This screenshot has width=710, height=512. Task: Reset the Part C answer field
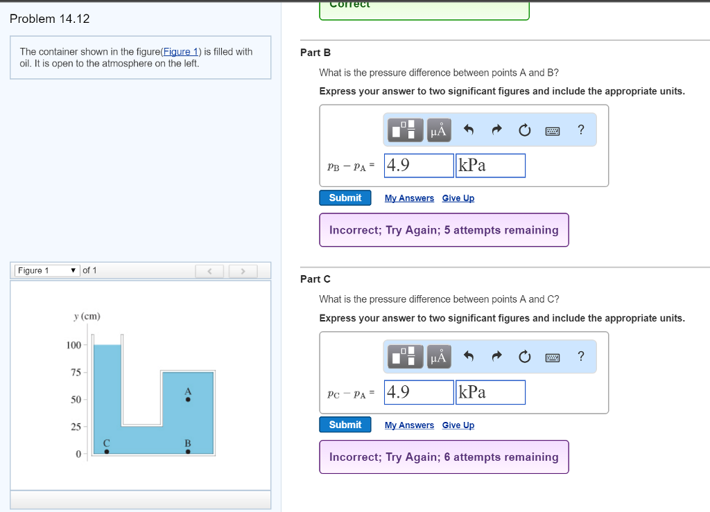coord(524,357)
